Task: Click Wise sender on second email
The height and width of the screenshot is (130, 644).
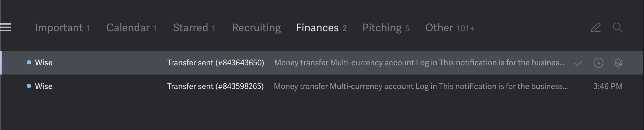Action: pos(44,86)
